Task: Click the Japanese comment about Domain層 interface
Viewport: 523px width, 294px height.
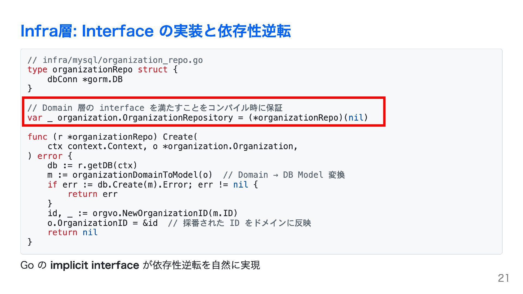Action: coord(155,108)
